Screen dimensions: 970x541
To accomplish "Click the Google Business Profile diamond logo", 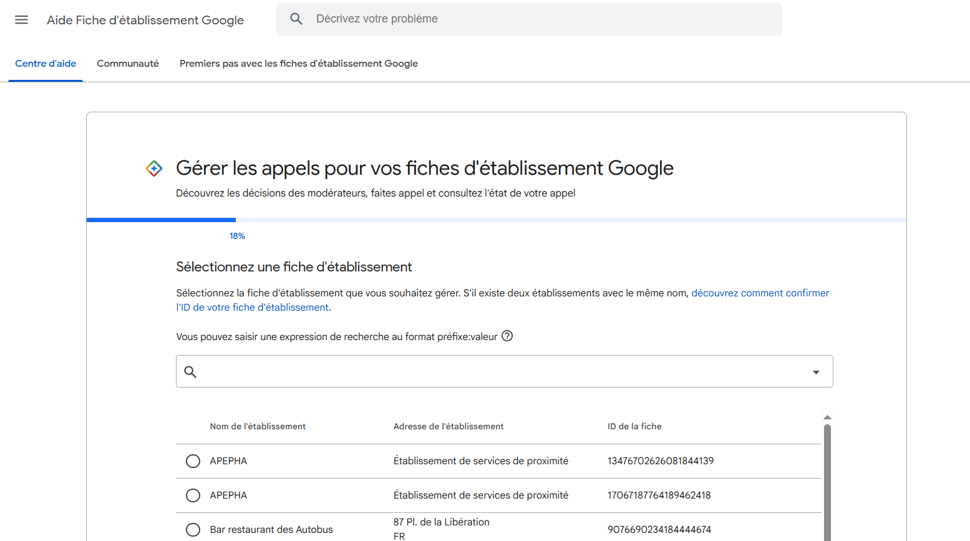I will click(x=154, y=168).
